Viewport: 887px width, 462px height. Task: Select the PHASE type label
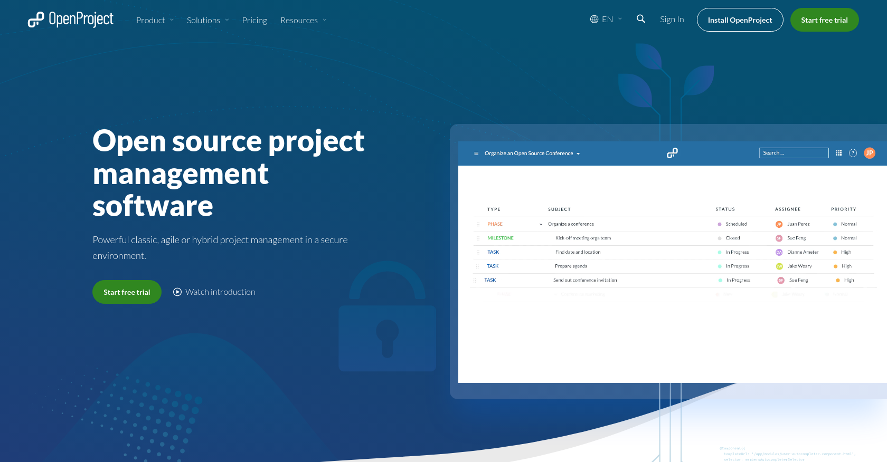click(x=495, y=224)
